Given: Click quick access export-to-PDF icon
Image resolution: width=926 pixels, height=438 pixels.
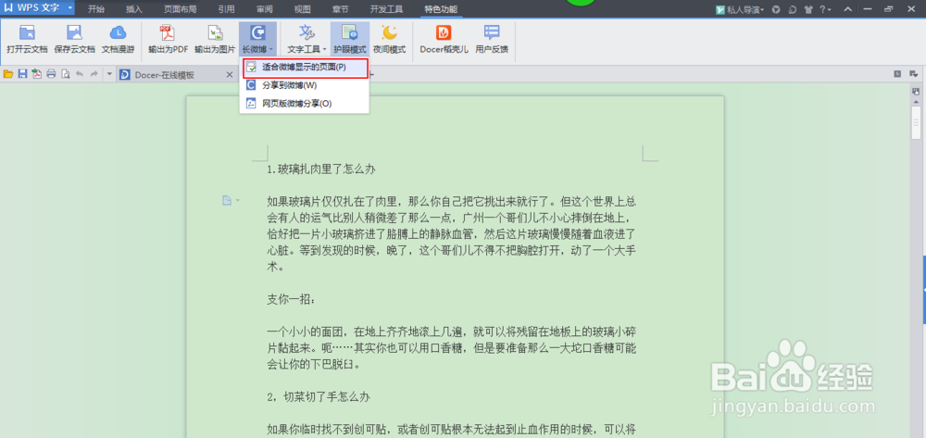Looking at the screenshot, I should (x=37, y=74).
